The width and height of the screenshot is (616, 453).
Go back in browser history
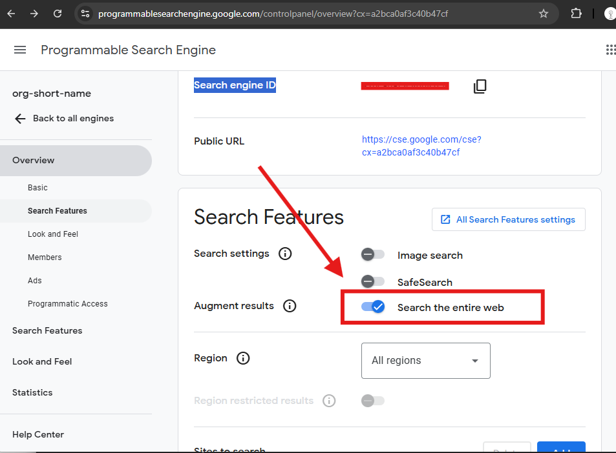(x=12, y=14)
